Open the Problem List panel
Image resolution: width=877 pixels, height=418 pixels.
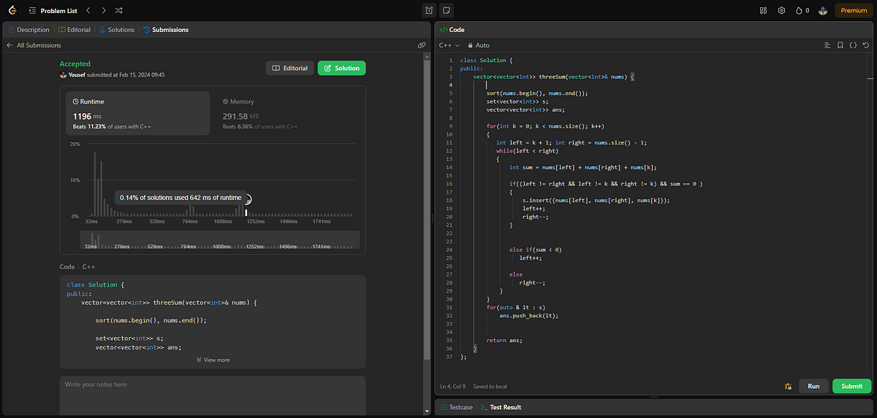click(x=53, y=10)
